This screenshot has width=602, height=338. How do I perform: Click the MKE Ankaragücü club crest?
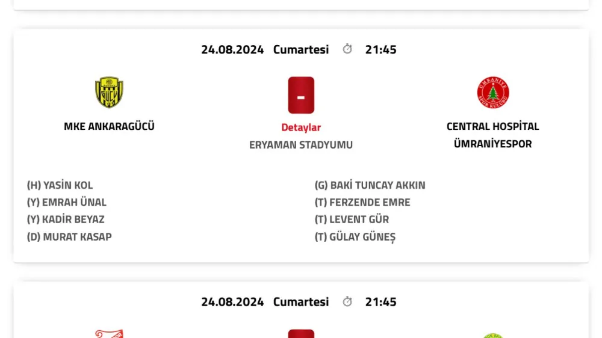pyautogui.click(x=109, y=93)
